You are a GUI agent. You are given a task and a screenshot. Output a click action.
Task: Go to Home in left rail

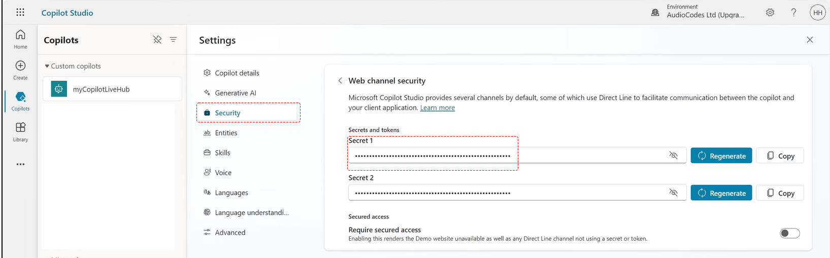click(20, 39)
